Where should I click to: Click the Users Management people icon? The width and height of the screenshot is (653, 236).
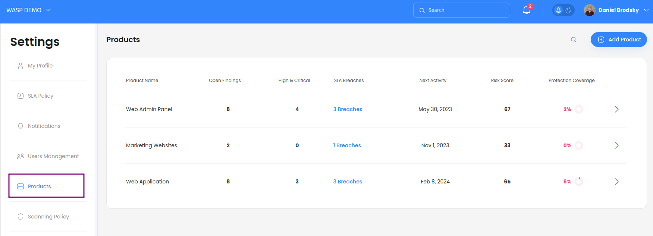tap(21, 156)
